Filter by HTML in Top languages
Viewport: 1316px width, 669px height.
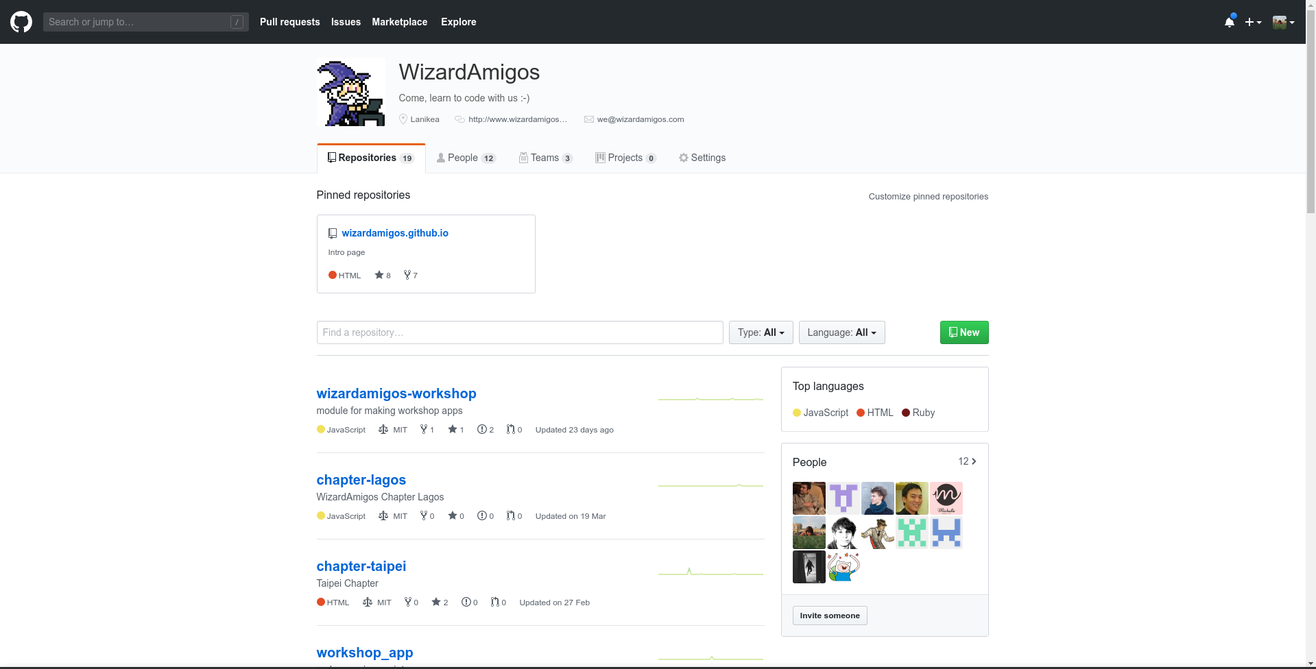pos(875,413)
